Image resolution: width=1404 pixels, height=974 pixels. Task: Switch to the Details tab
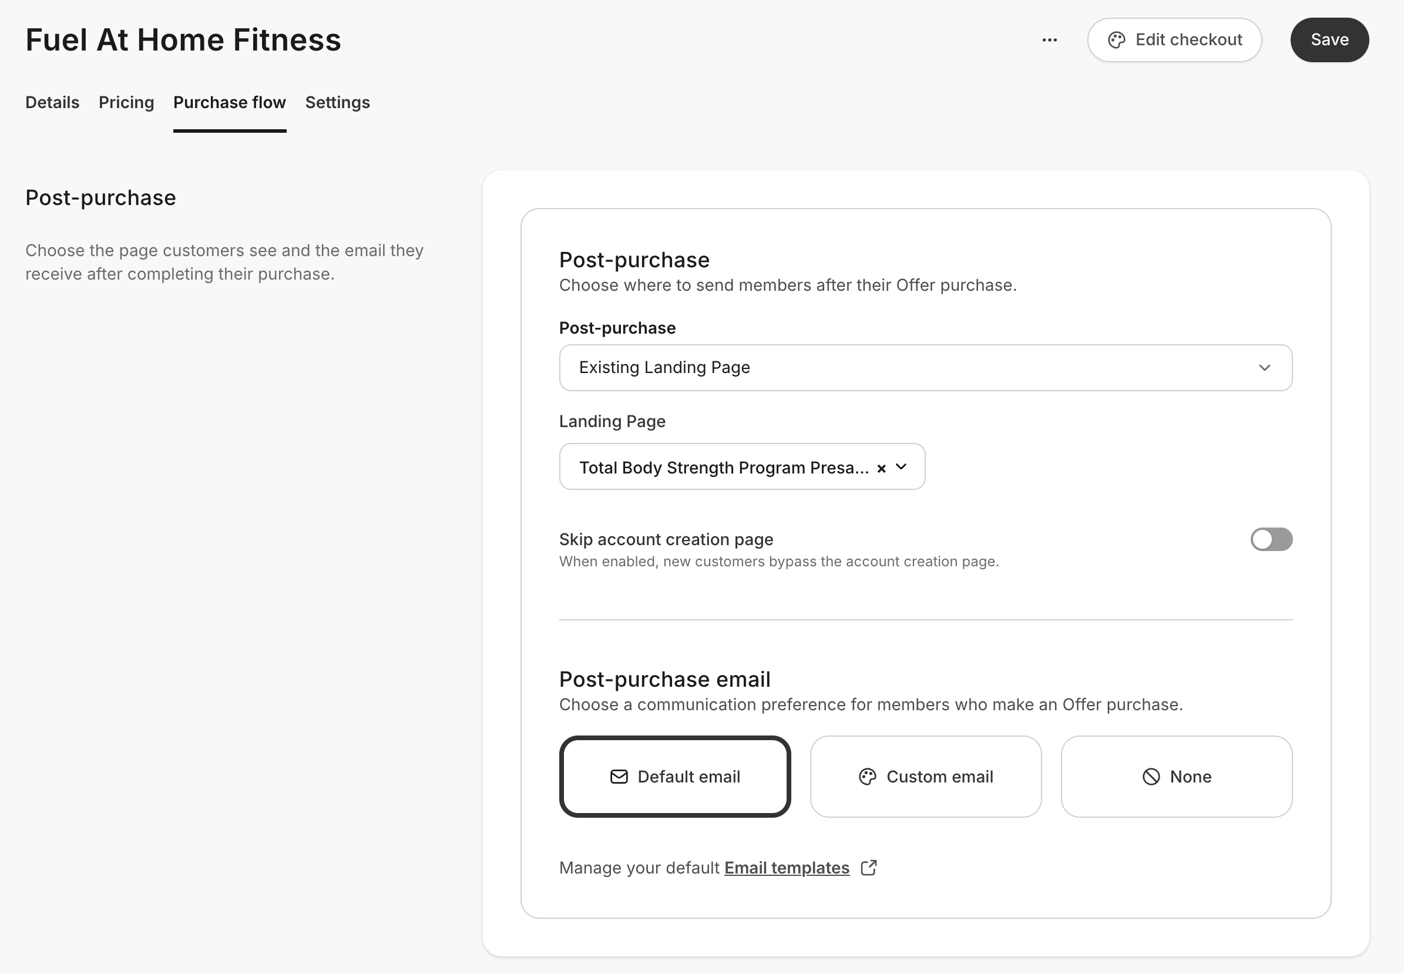point(52,102)
